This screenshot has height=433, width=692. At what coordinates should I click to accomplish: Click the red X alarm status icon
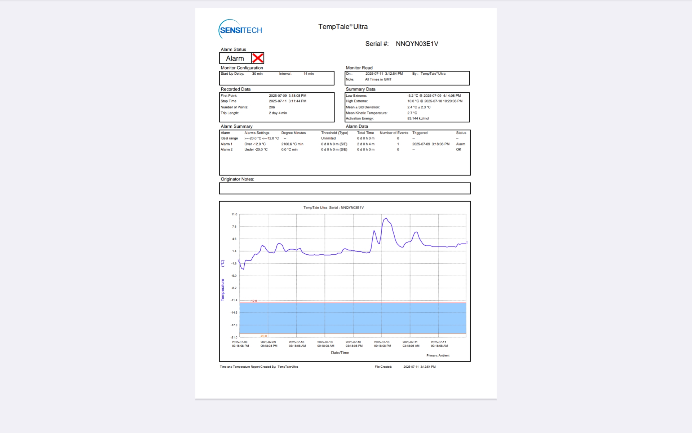click(x=258, y=58)
